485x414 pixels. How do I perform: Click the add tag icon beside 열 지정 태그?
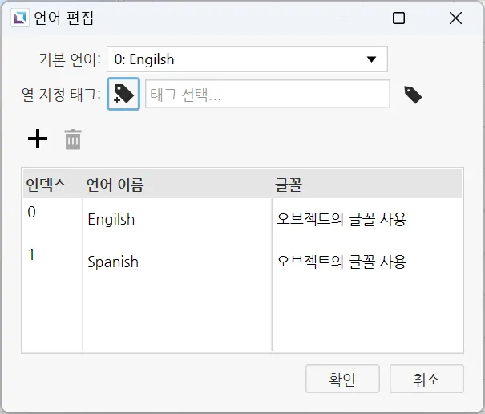(123, 95)
